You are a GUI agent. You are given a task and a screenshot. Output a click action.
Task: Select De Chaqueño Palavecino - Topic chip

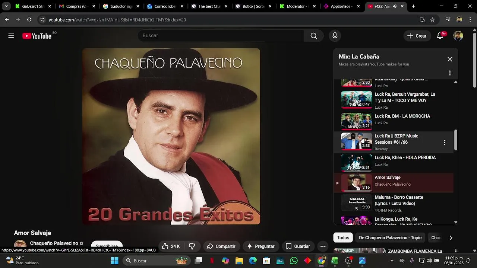pyautogui.click(x=390, y=238)
